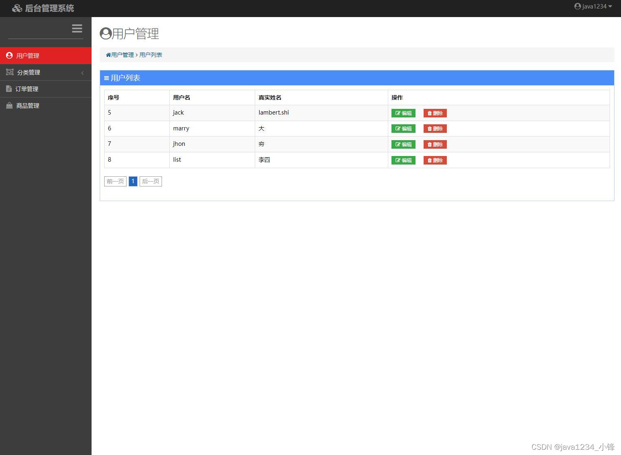Click the large user icon beside page title

pos(106,33)
